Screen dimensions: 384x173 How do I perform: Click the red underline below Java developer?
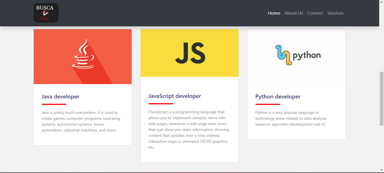pos(54,104)
